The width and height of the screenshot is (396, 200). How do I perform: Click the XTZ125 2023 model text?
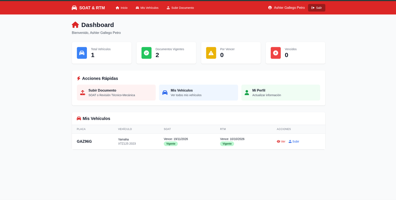coord(127,144)
